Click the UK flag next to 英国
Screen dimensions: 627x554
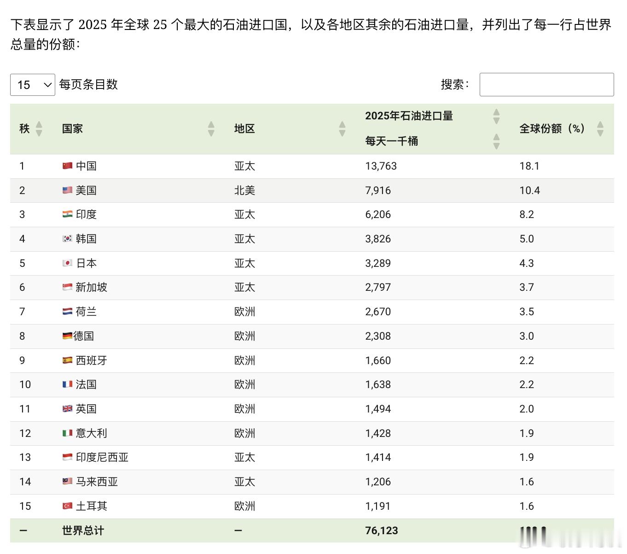pos(68,408)
